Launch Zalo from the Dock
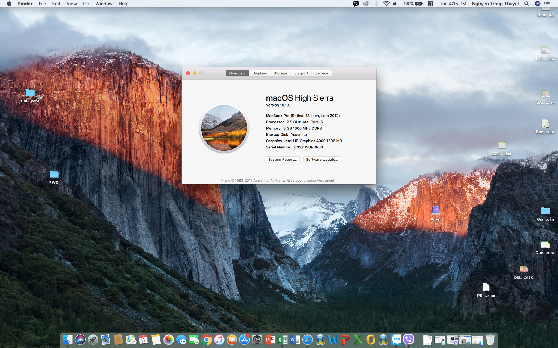558x348 pixels. click(x=396, y=340)
